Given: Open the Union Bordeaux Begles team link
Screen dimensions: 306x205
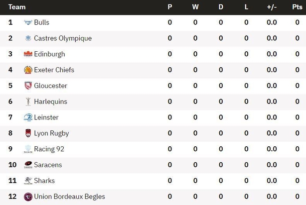Looking at the screenshot, I should pos(69,197).
